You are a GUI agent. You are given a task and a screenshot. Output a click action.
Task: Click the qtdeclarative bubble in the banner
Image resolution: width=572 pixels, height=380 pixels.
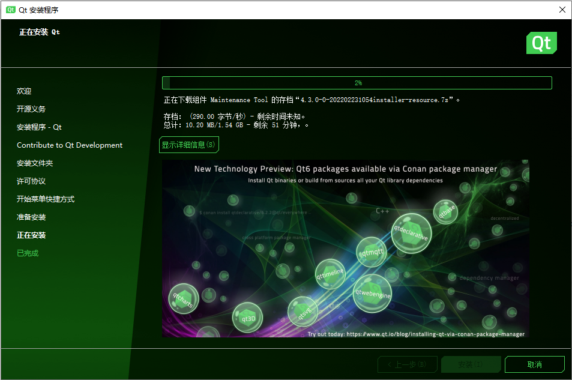tap(412, 233)
